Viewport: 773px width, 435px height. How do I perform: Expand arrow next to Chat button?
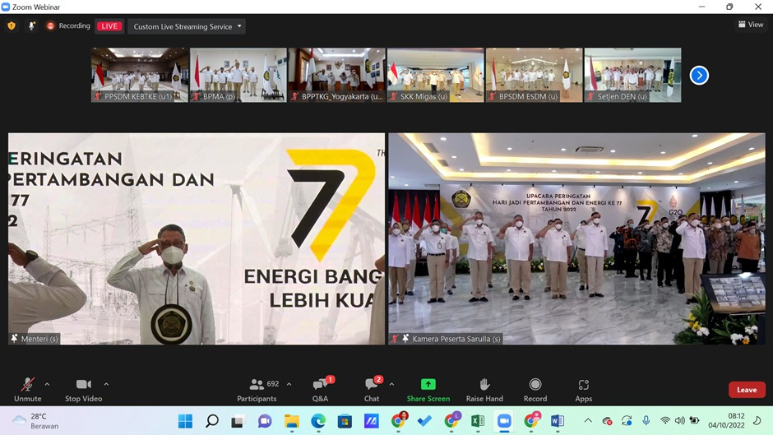[x=391, y=384]
